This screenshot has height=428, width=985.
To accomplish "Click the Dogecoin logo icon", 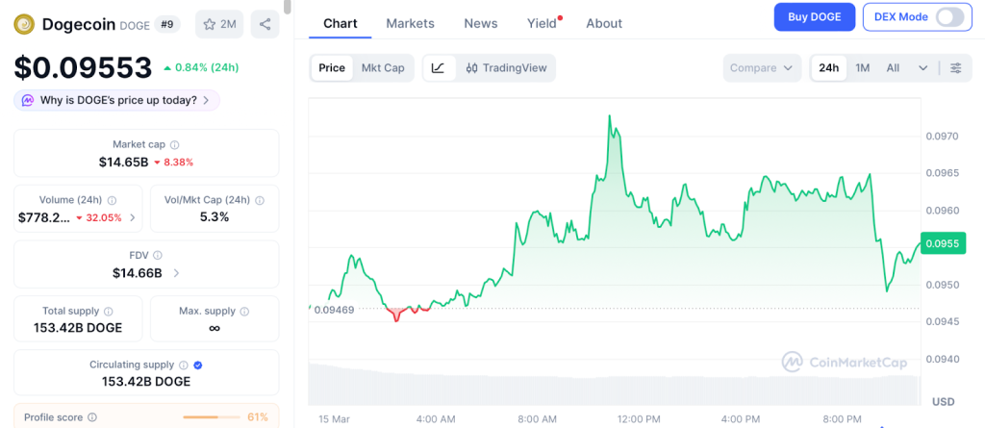I will pyautogui.click(x=24, y=24).
